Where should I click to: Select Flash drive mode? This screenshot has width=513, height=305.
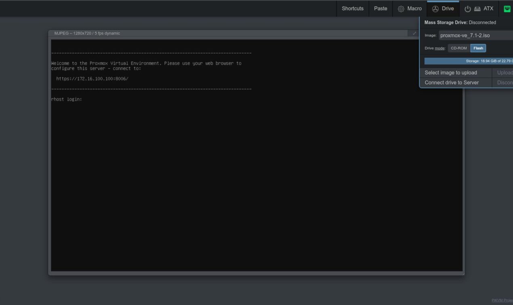pyautogui.click(x=478, y=48)
